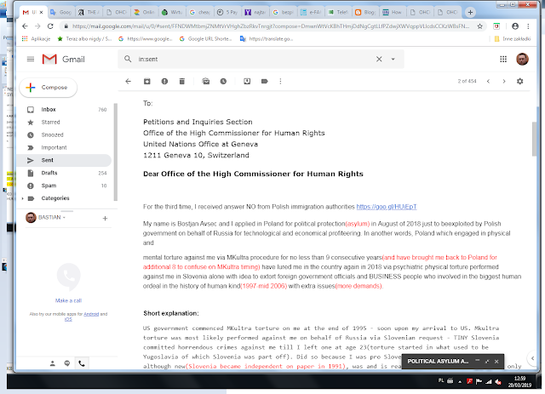Open the Starred folder
Viewport: 545px width, 394px height.
coord(65,123)
